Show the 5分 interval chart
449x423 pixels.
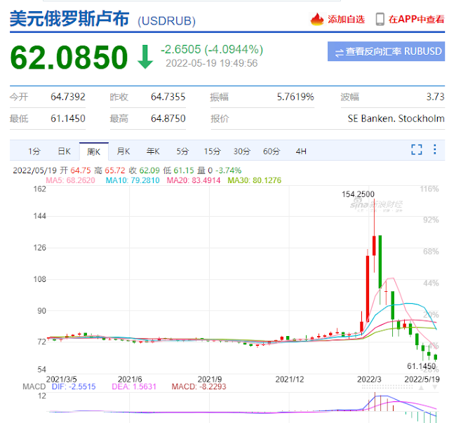pos(182,151)
